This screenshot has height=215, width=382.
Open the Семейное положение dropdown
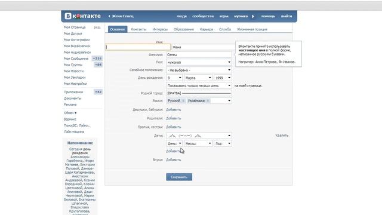199,70
